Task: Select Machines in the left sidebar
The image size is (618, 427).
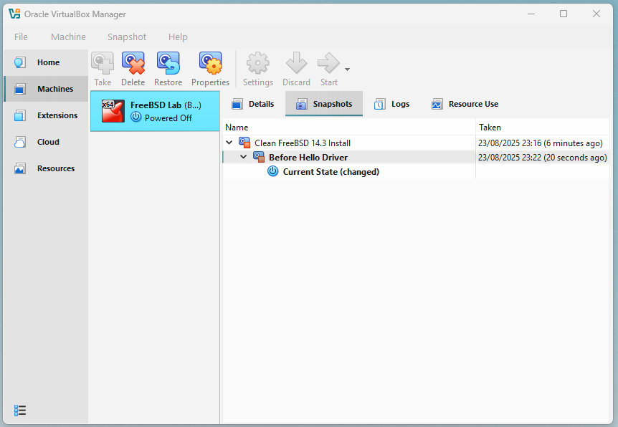Action: coord(46,89)
